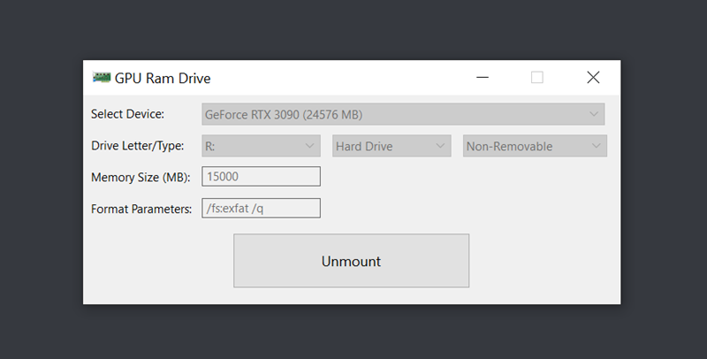Click the "Format Parameters:" label

point(141,209)
